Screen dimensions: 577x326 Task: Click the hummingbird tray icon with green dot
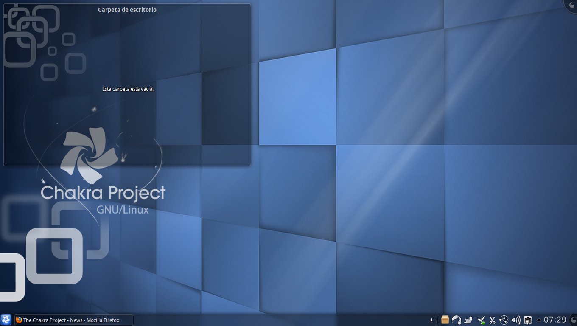coord(481,320)
